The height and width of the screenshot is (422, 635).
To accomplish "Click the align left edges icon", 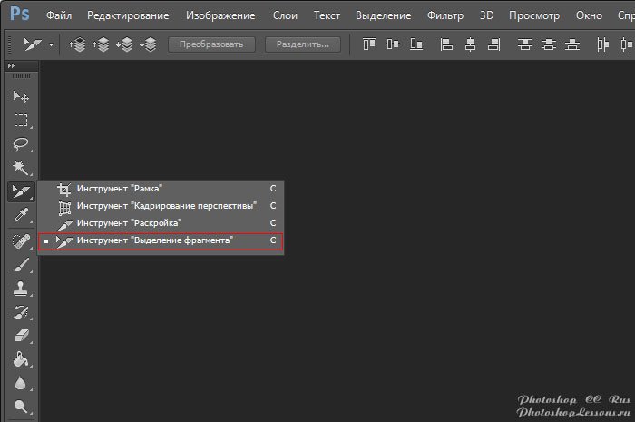I will coord(445,44).
